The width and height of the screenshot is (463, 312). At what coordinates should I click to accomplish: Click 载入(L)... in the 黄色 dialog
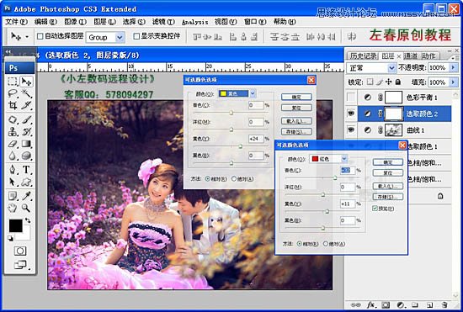[296, 121]
